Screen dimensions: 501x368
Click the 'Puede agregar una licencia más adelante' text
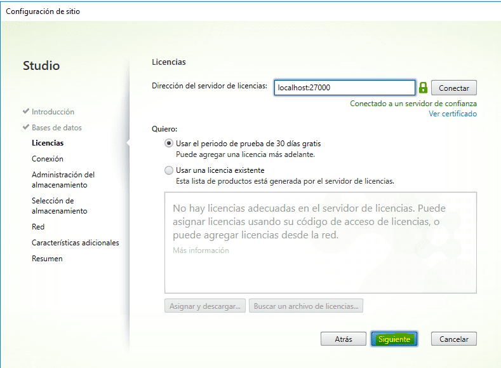pos(245,154)
